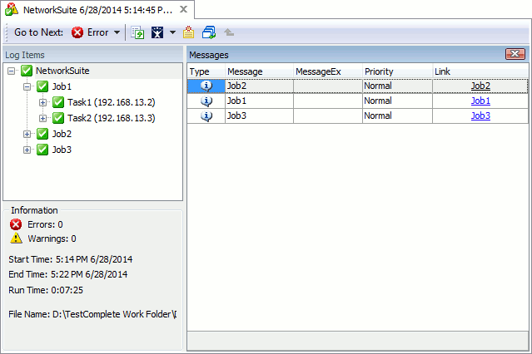
Task: Click the Warnings: 0 text
Action: coord(52,238)
